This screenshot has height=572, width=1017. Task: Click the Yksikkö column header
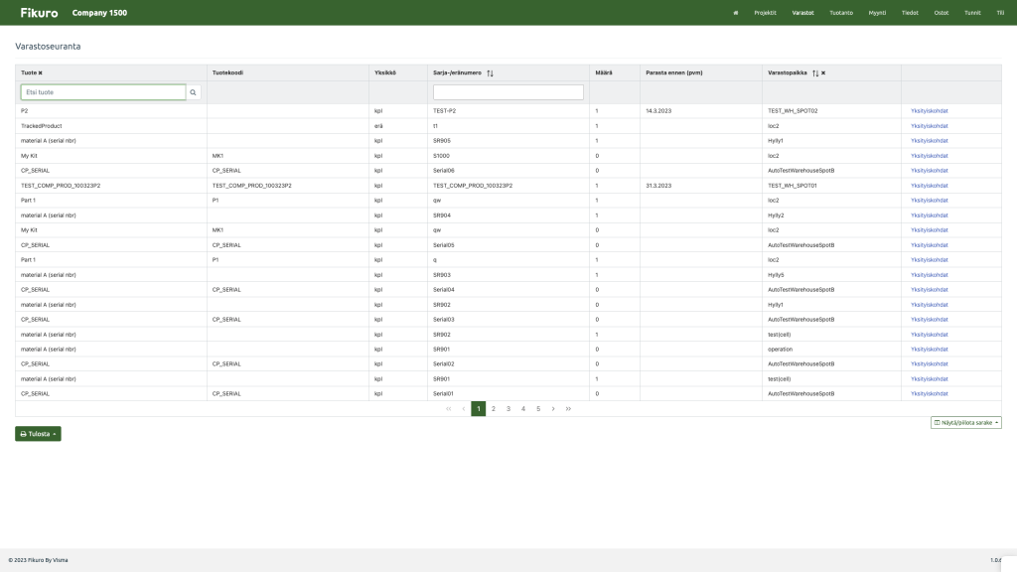(x=385, y=73)
